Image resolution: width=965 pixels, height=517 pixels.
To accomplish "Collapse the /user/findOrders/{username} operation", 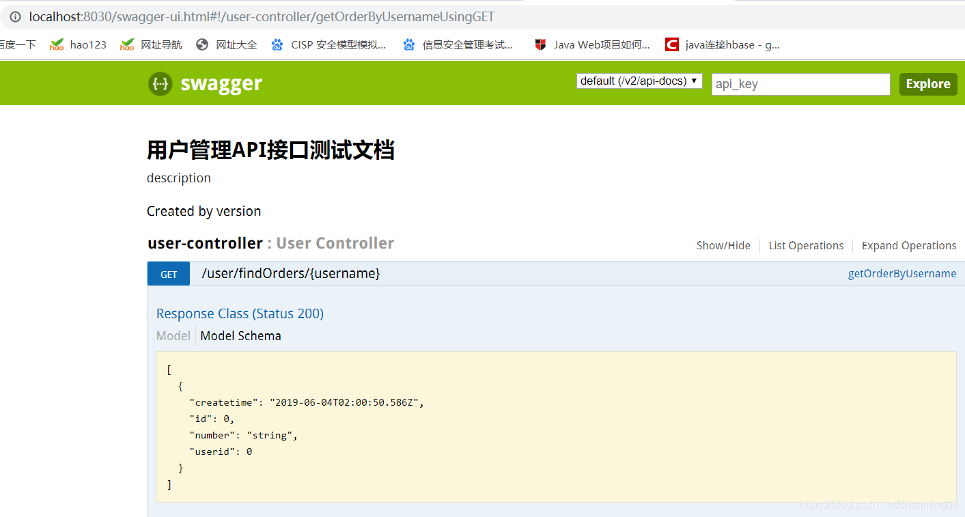I will coord(291,274).
